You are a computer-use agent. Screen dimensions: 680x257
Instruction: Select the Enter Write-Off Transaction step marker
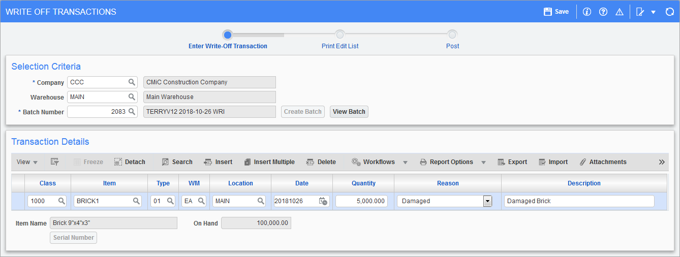point(228,35)
